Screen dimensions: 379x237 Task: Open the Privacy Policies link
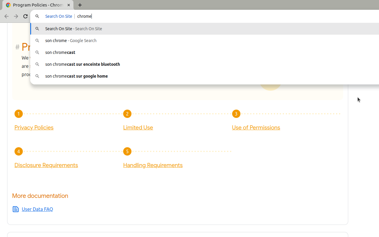34,127
